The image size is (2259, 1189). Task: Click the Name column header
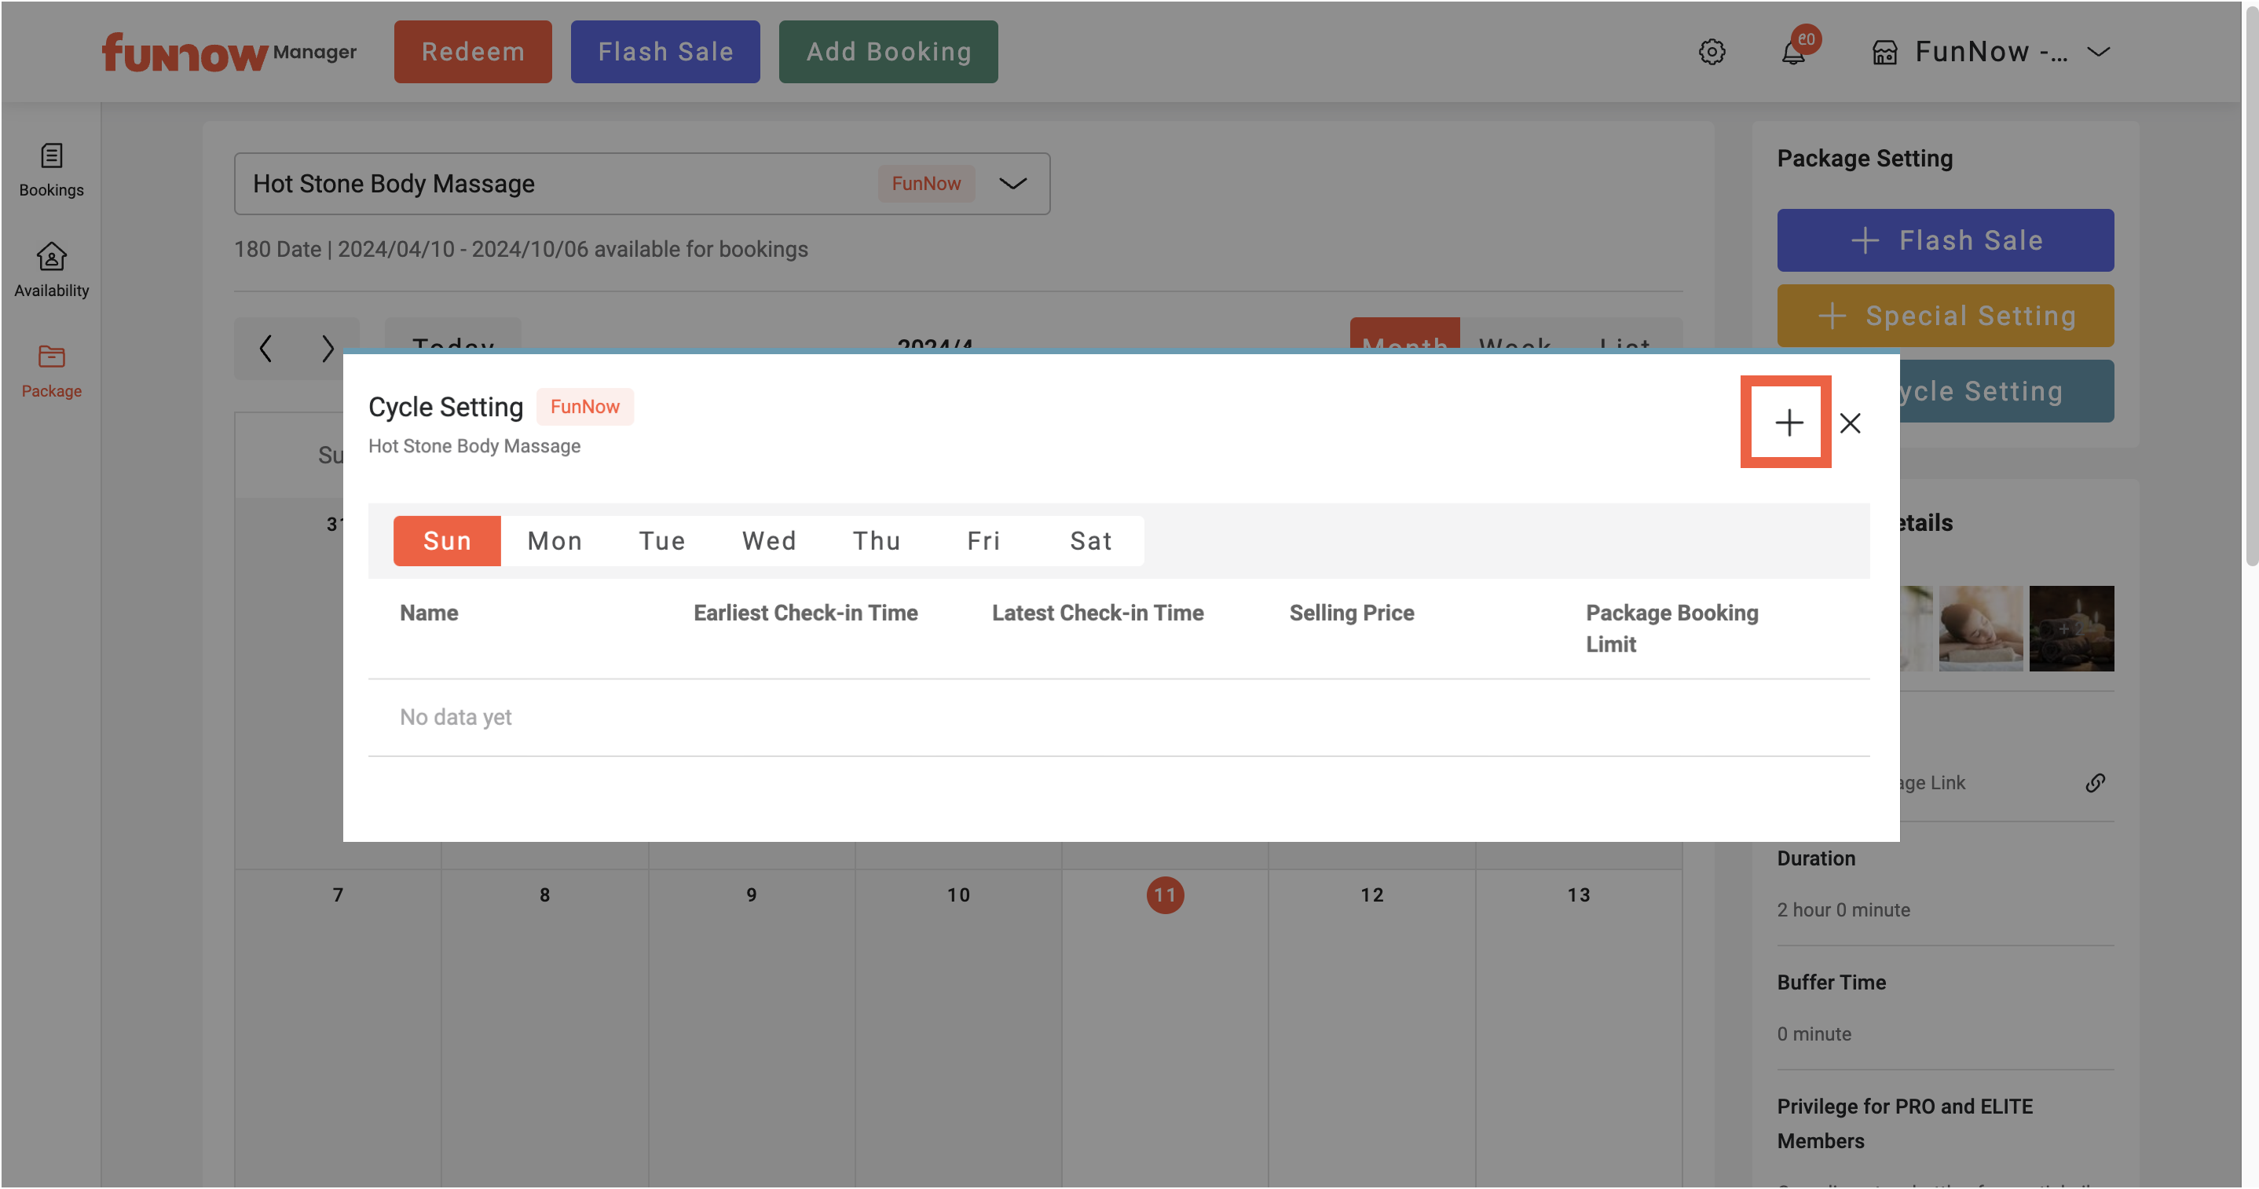click(x=429, y=613)
